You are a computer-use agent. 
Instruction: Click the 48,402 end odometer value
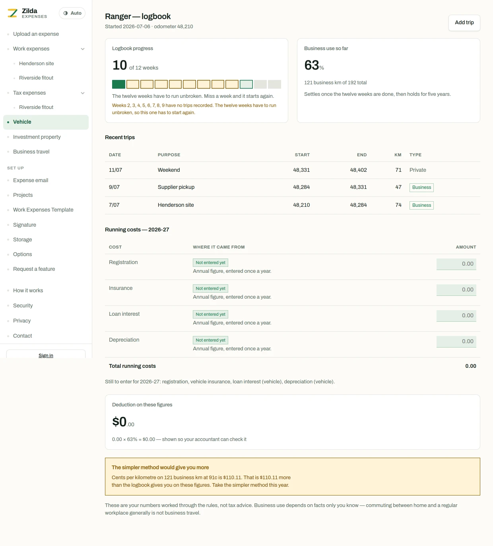pyautogui.click(x=358, y=170)
